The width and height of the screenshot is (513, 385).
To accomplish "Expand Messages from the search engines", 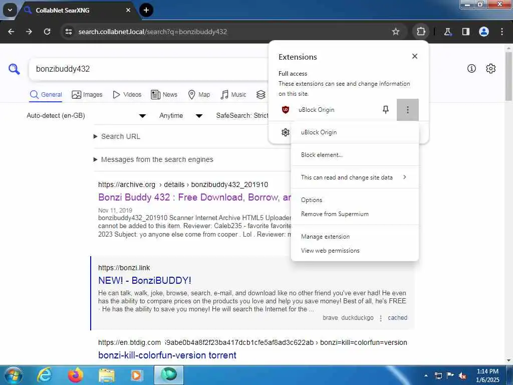I will (x=153, y=159).
